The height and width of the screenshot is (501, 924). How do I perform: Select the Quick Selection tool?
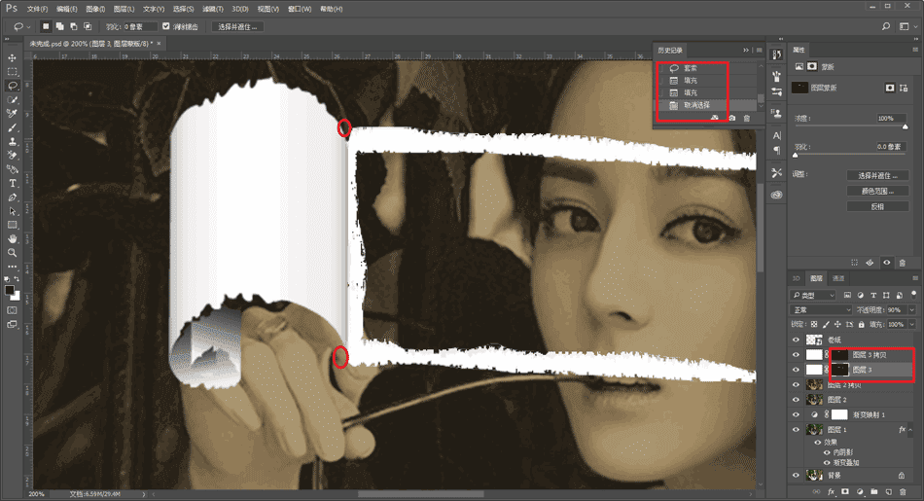tap(12, 100)
